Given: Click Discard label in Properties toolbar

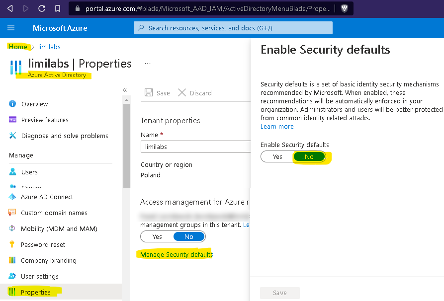Looking at the screenshot, I should coord(200,93).
